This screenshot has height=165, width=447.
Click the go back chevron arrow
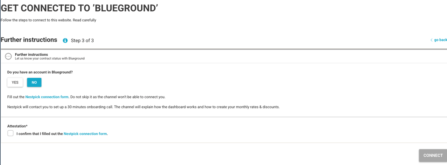click(x=431, y=40)
